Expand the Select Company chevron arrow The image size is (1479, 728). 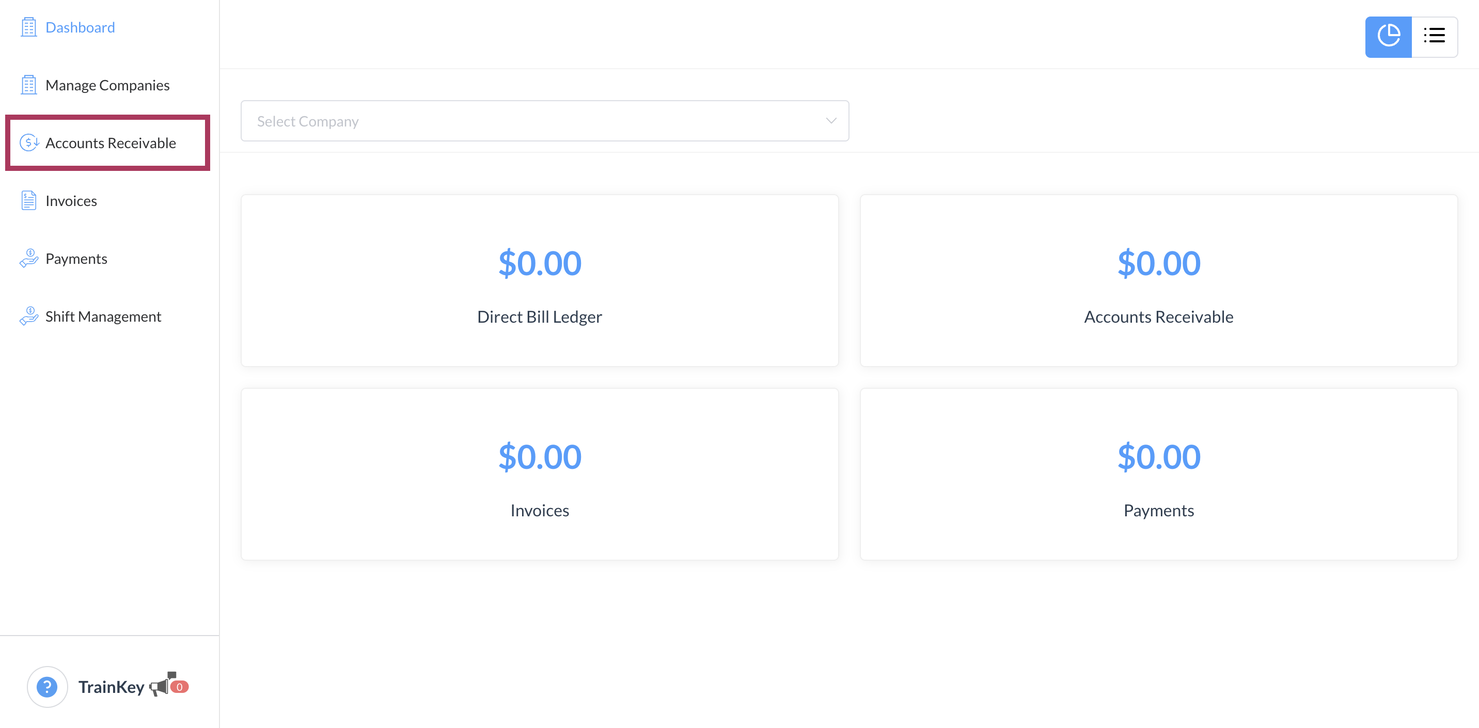tap(831, 121)
